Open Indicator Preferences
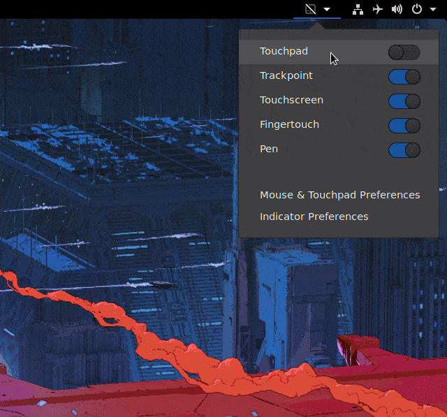The image size is (447, 417). (x=314, y=217)
